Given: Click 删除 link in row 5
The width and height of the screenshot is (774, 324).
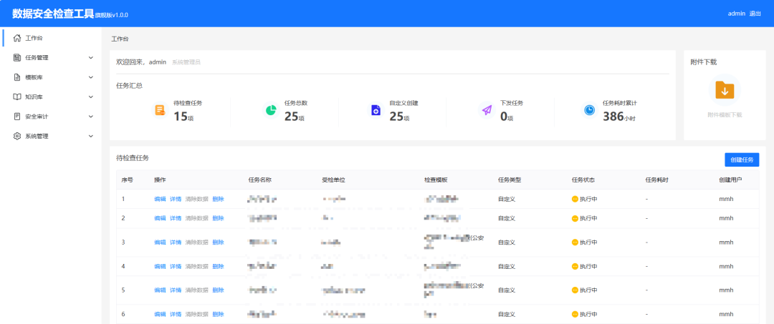Looking at the screenshot, I should [219, 290].
